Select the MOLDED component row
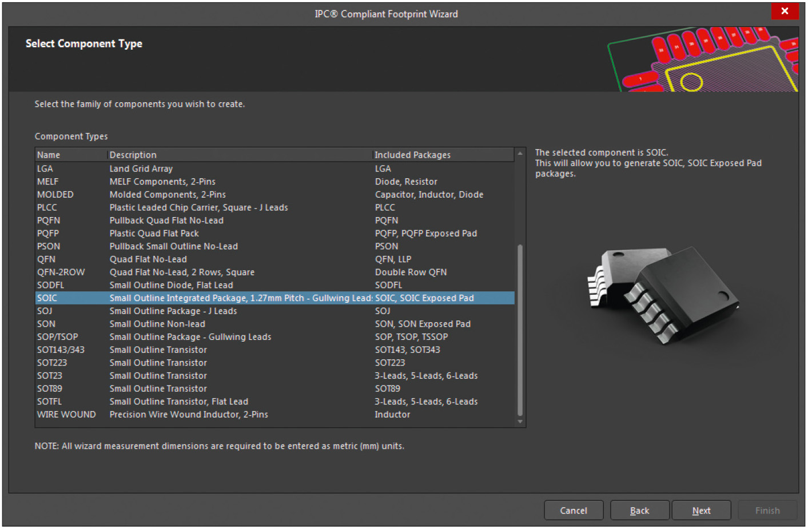Screen dimensions: 808x530 tap(274, 195)
